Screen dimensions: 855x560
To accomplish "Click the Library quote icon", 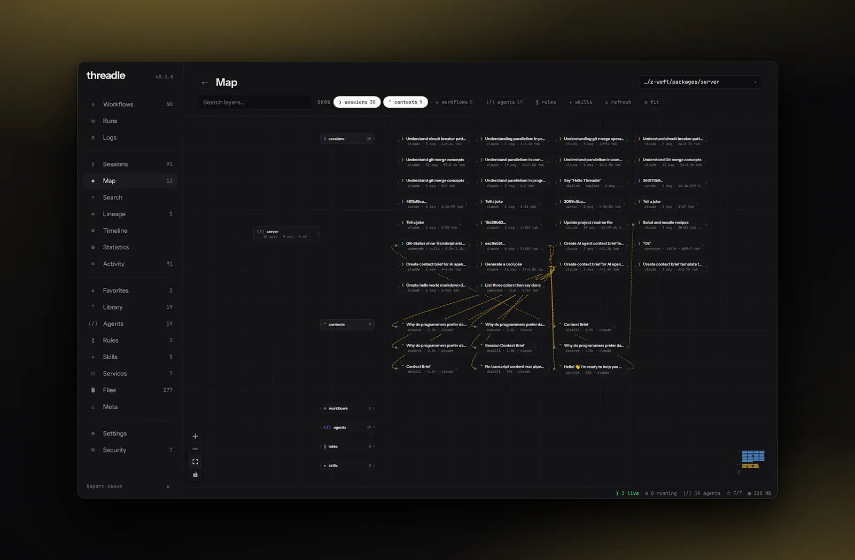I will [93, 307].
